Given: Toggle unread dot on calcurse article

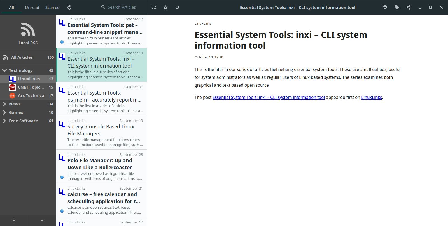Looking at the screenshot, I should 62,211.
